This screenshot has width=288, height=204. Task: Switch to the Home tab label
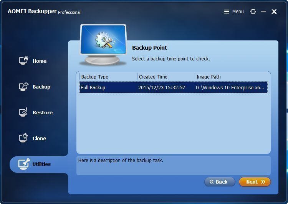(40, 61)
